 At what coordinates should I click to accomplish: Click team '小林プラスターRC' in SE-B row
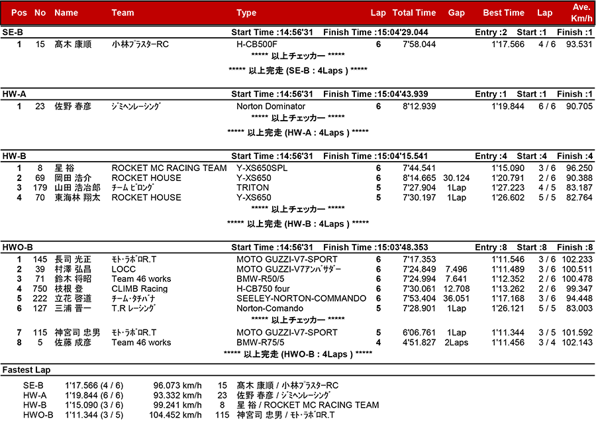point(140,44)
